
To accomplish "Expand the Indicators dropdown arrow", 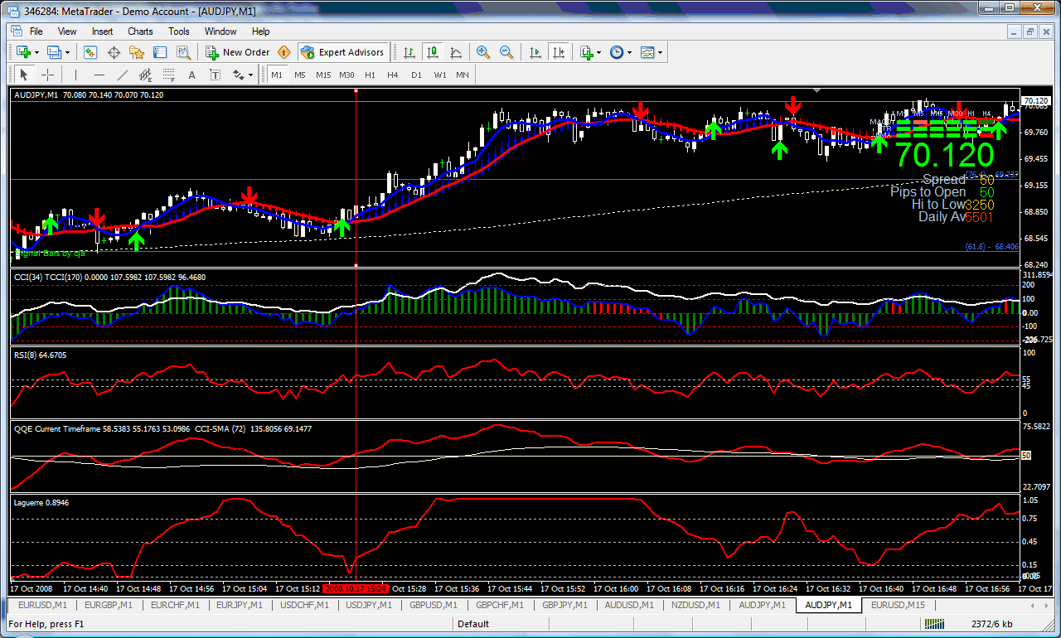I will (599, 52).
